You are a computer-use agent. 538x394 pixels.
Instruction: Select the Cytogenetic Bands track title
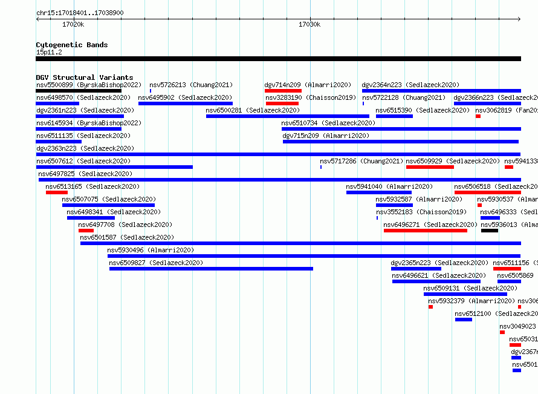click(x=72, y=45)
